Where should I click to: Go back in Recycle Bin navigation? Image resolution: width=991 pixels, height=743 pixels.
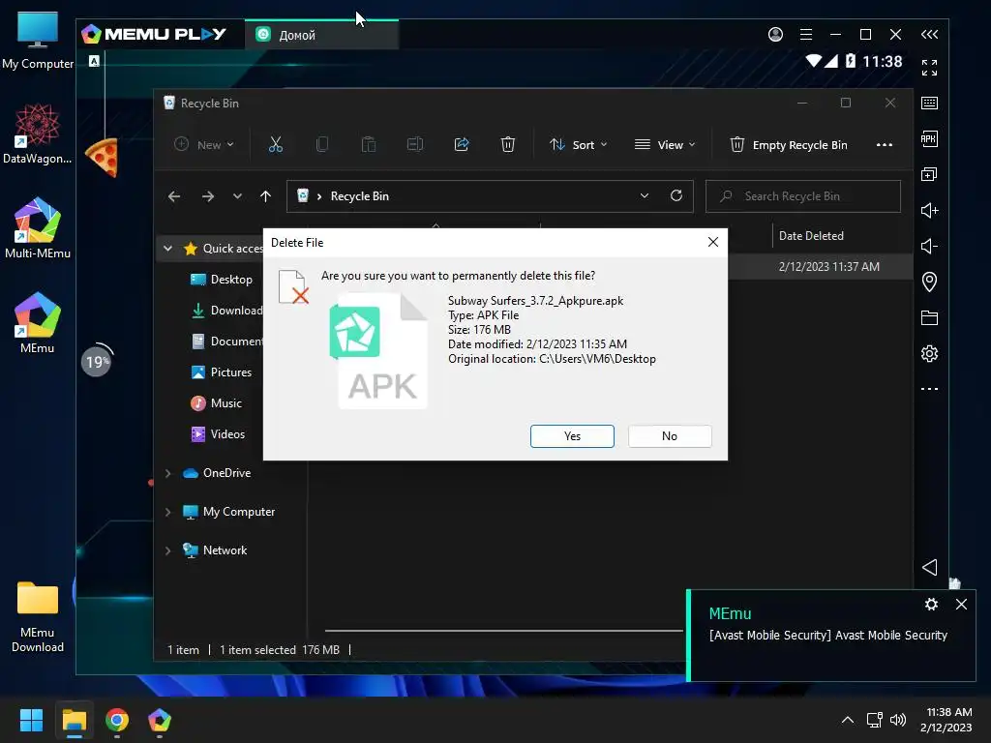[174, 196]
